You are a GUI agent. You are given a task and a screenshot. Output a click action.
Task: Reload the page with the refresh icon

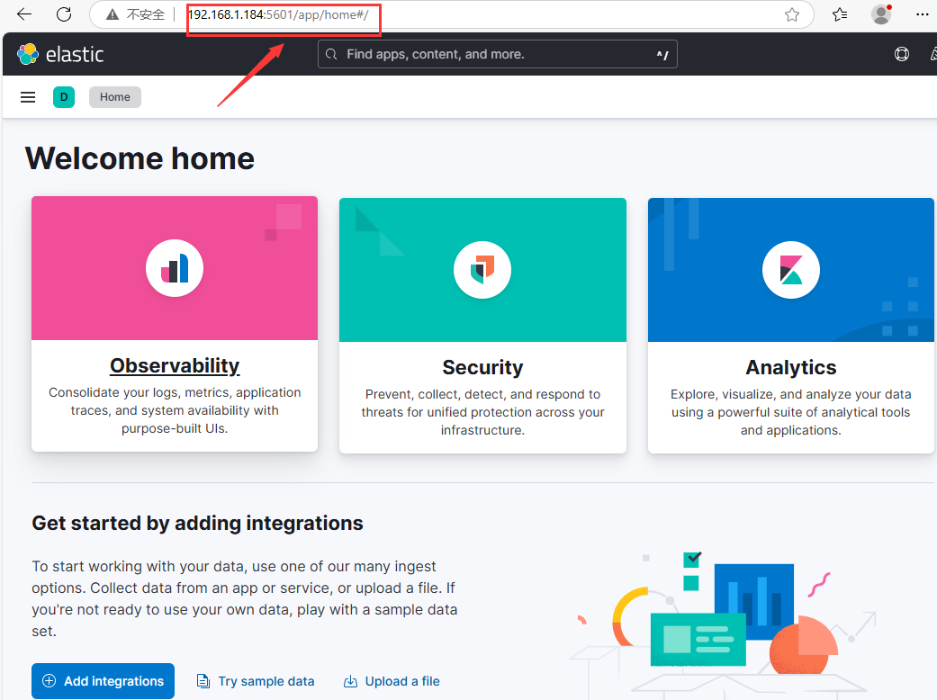[64, 14]
